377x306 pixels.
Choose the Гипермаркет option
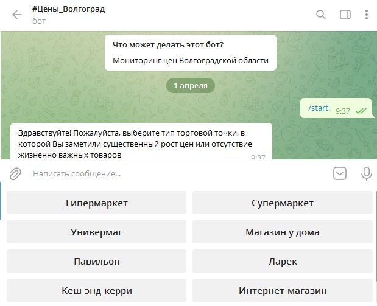[x=96, y=203]
